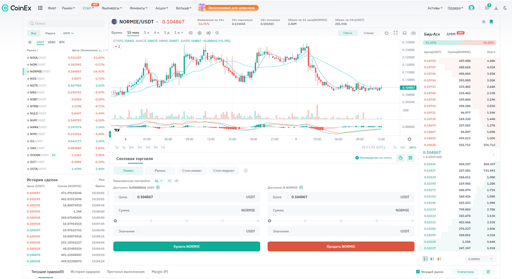Switch chart view to Свечи
Viewport: 512px width, 279px height.
[x=348, y=33]
